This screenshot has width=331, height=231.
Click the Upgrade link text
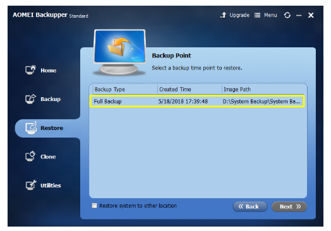pyautogui.click(x=239, y=15)
